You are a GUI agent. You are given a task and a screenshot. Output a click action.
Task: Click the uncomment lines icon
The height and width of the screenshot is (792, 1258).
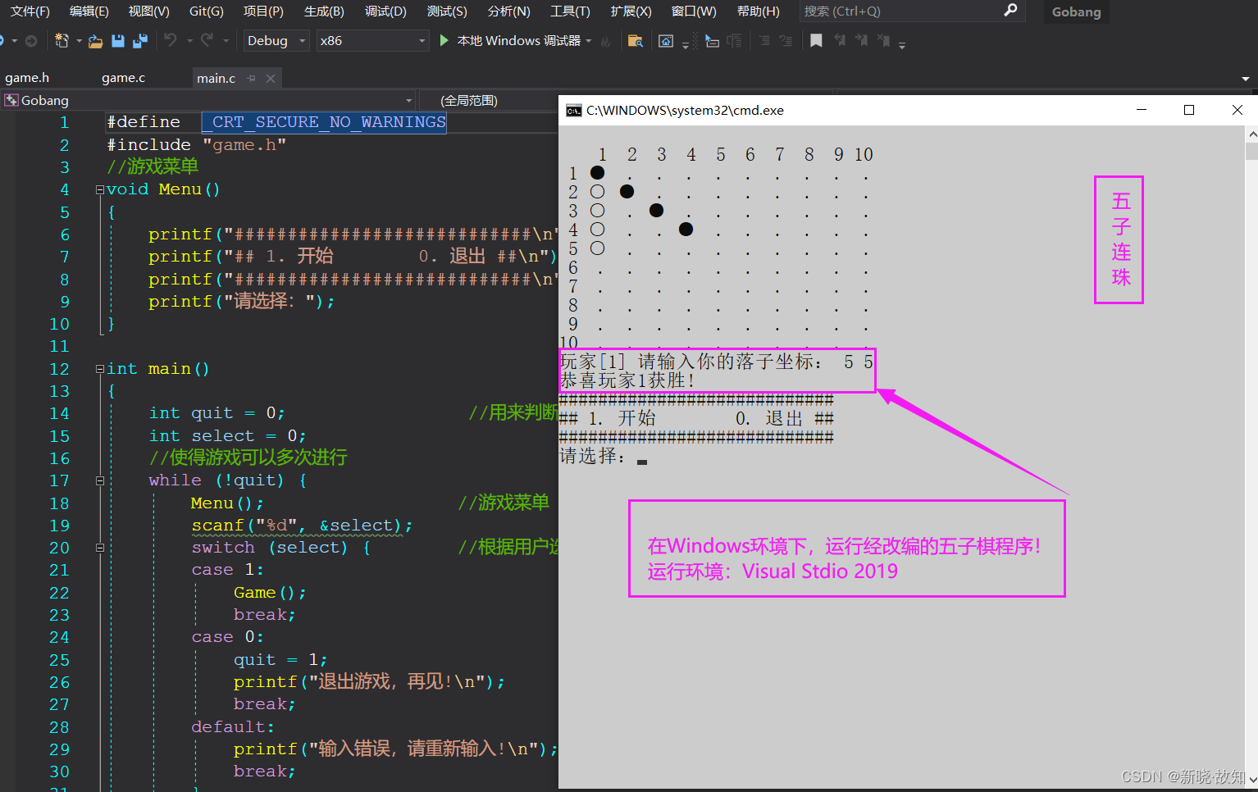(786, 40)
